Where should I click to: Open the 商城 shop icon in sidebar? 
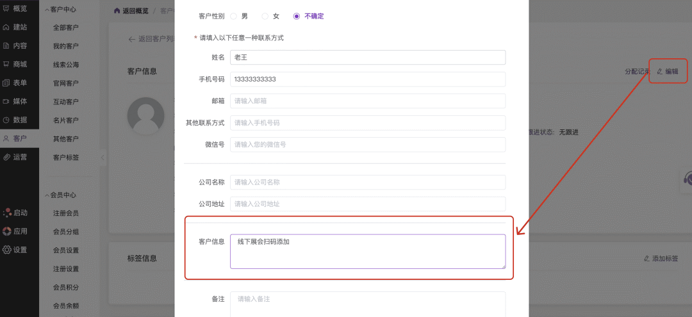(x=6, y=64)
